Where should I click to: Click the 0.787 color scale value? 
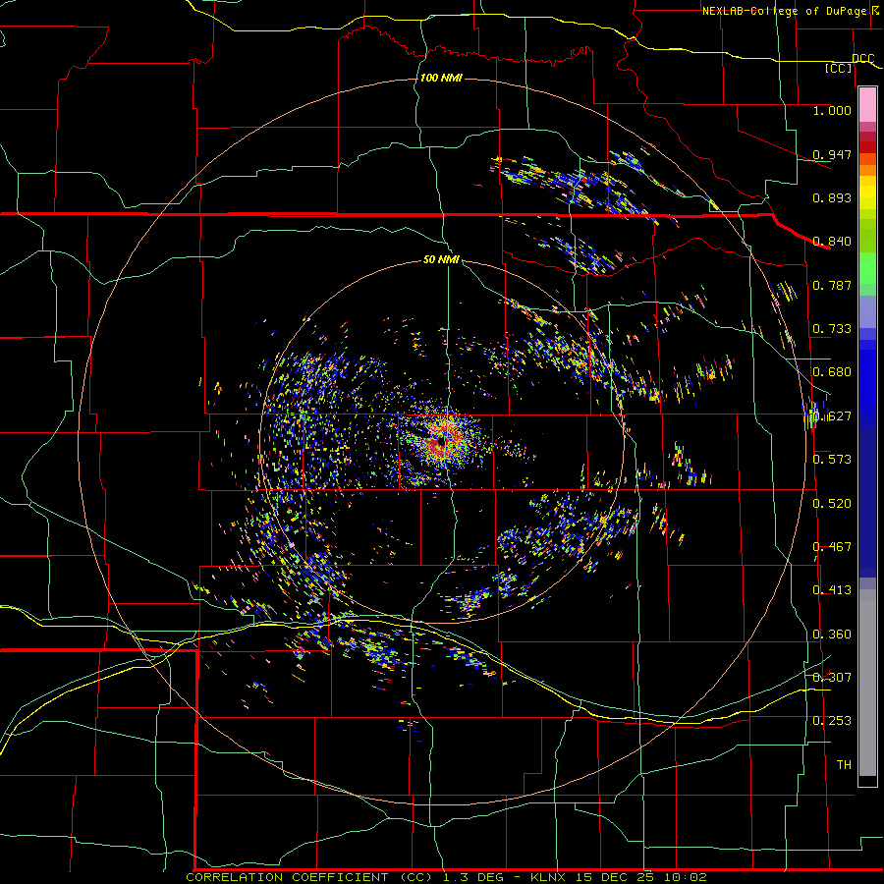coord(832,285)
